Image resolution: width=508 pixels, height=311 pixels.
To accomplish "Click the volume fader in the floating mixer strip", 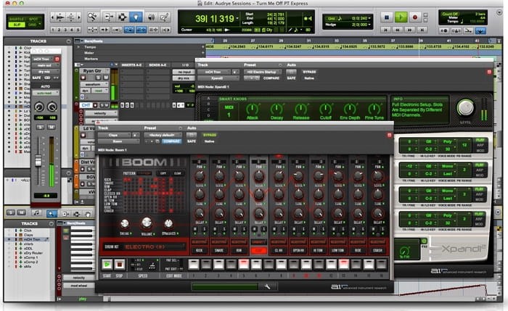I will click(x=38, y=160).
